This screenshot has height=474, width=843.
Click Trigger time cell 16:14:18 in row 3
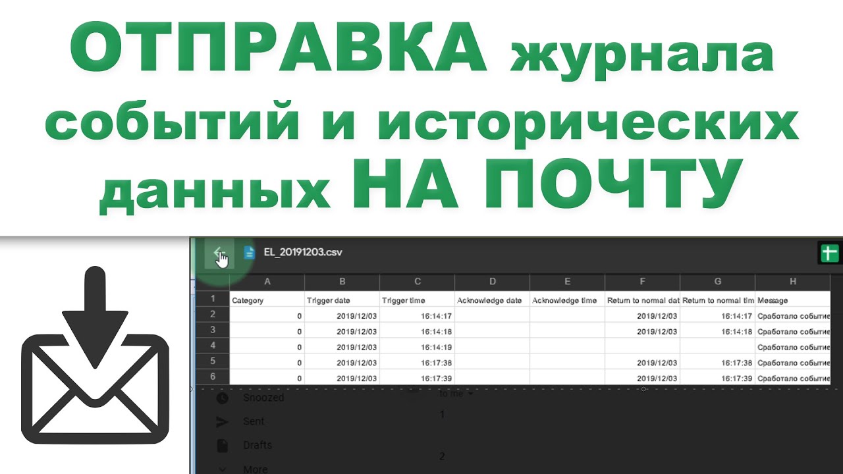point(418,331)
